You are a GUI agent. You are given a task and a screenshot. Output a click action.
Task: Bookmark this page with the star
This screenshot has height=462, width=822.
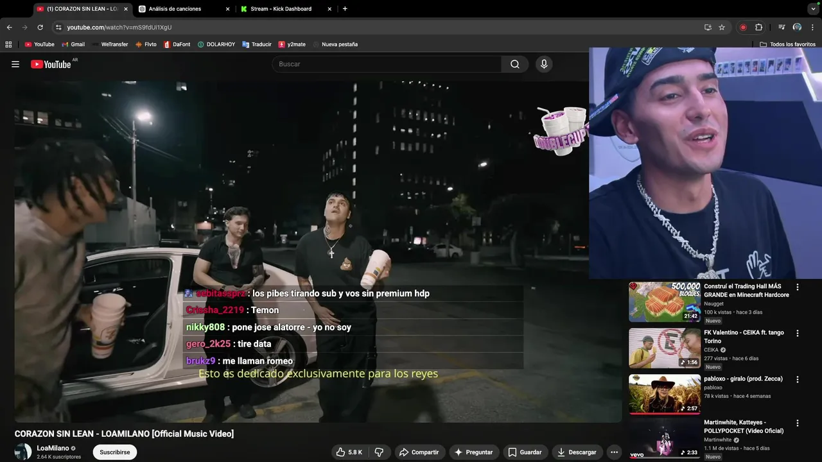[x=722, y=28]
